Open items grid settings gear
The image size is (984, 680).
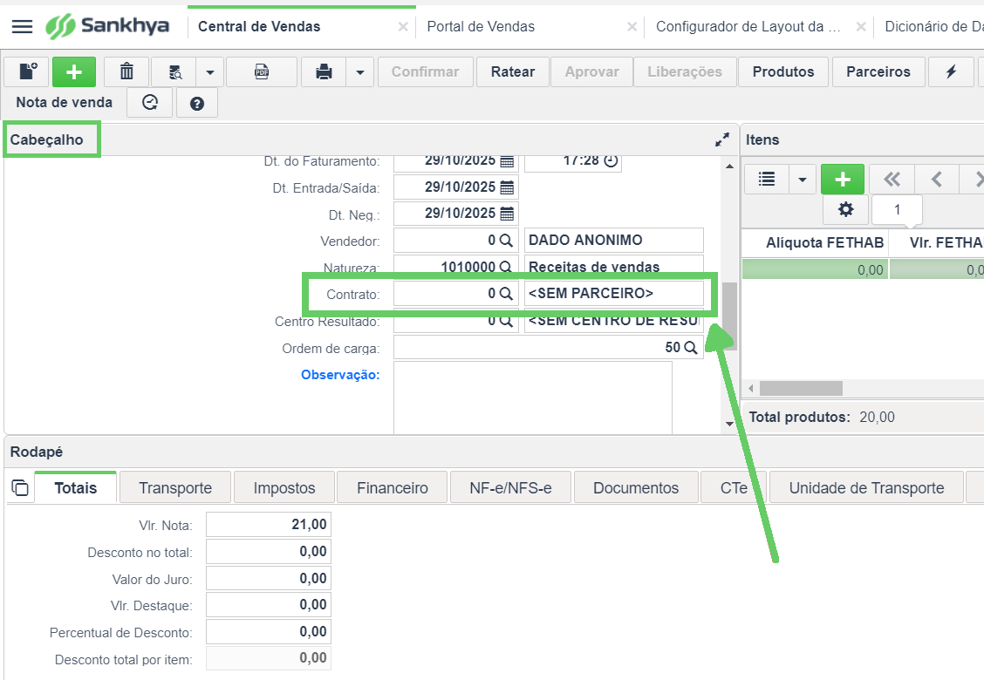(846, 209)
